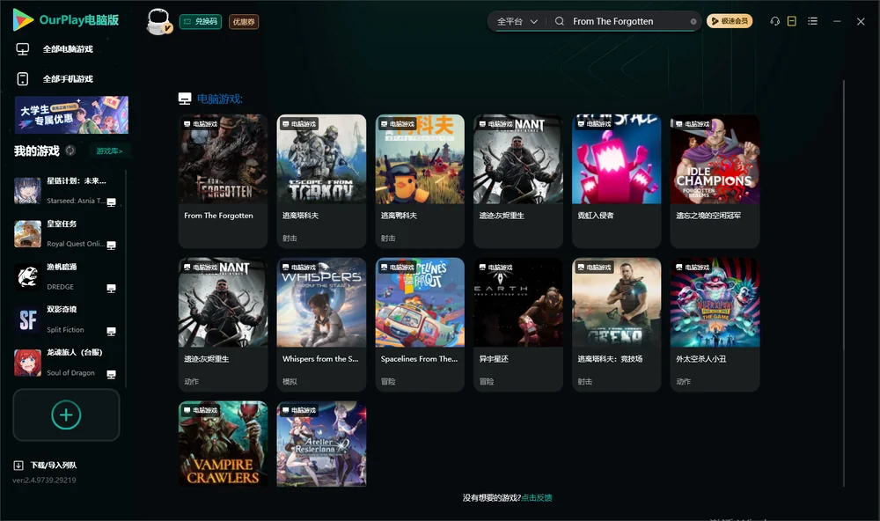The width and height of the screenshot is (880, 521).
Task: Open the Escape from Tarkov game card
Action: pyautogui.click(x=321, y=180)
